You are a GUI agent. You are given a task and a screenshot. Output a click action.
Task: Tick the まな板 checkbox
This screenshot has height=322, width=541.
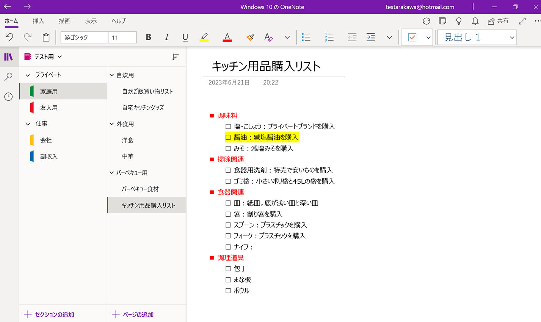(x=228, y=280)
